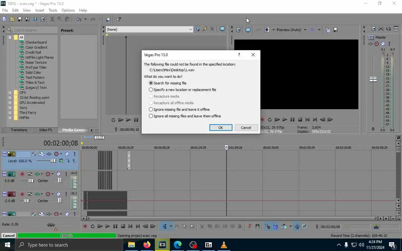Viewport: 402px width, 251px height.
Task: Click Invert Phase icon on track 3
Action: [x=30, y=194]
